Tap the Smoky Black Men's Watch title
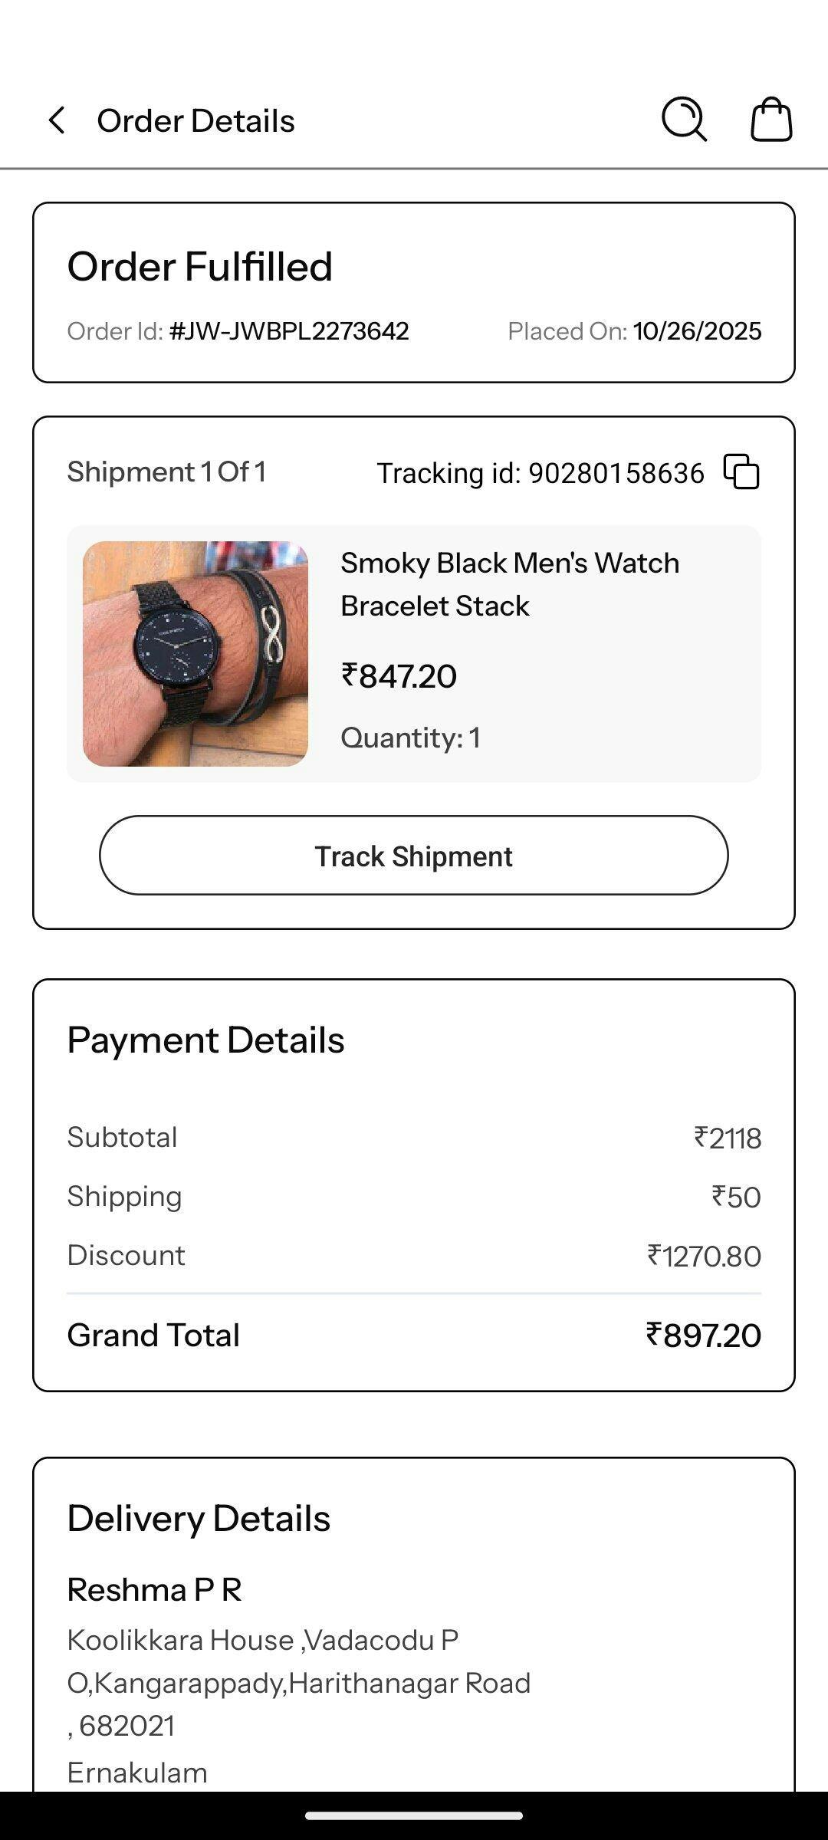The width and height of the screenshot is (828, 1840). [510, 584]
